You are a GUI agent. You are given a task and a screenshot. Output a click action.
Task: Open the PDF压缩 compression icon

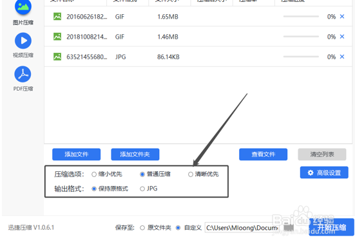(x=23, y=74)
